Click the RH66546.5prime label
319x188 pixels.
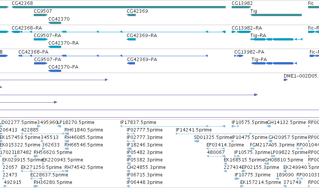[x=84, y=145]
